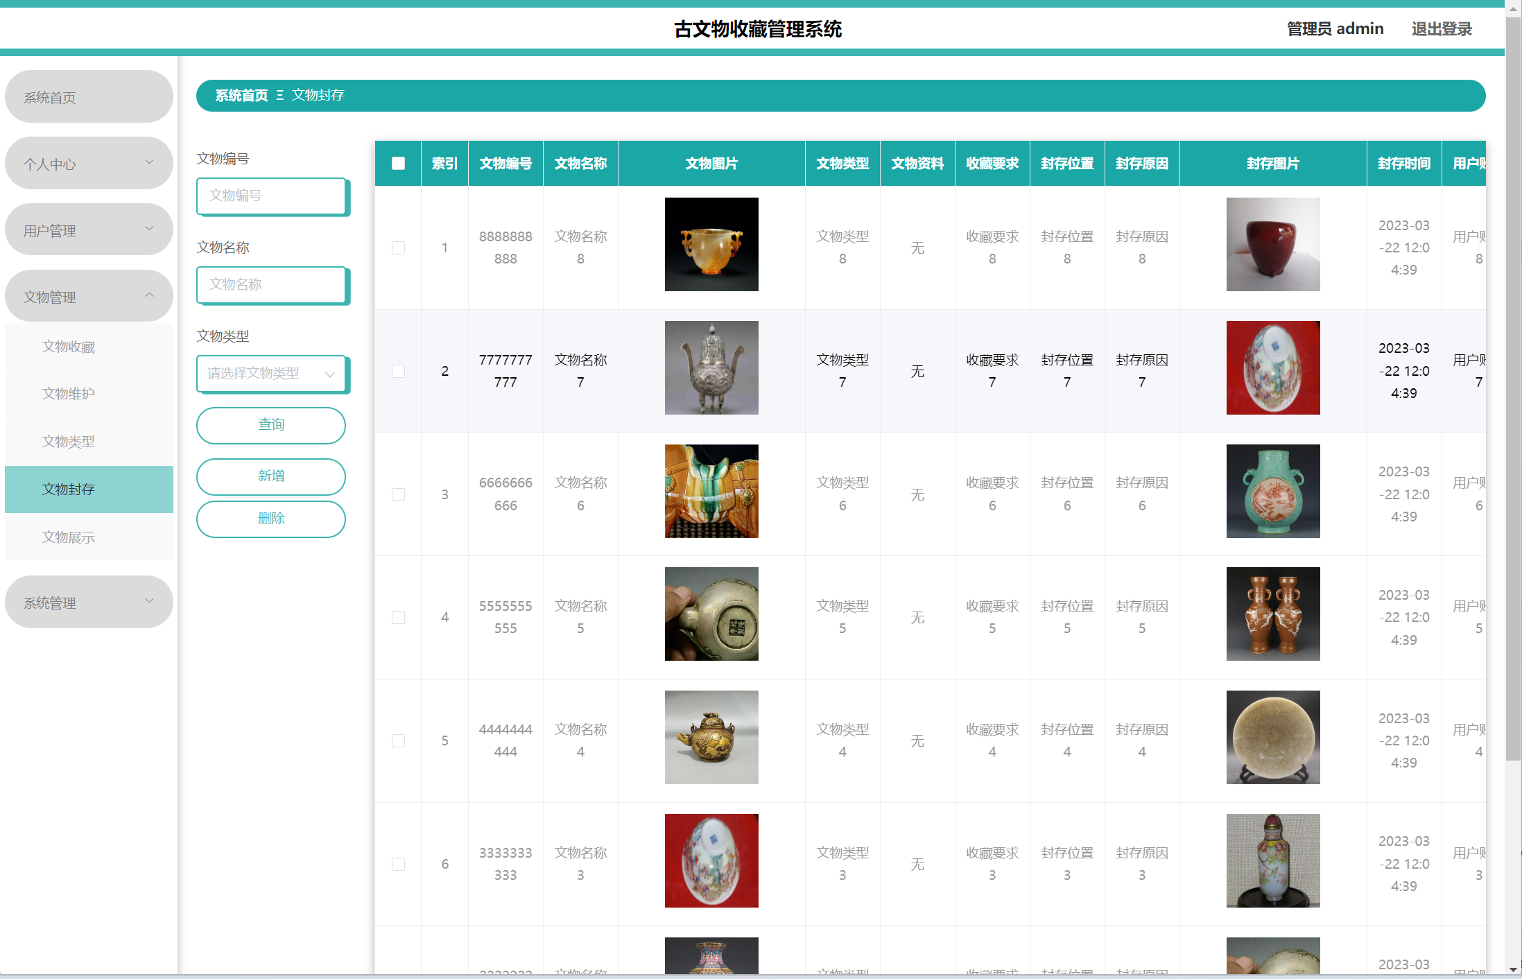Image resolution: width=1522 pixels, height=979 pixels.
Task: Expand the 系统管理 sidebar menu
Action: point(89,602)
